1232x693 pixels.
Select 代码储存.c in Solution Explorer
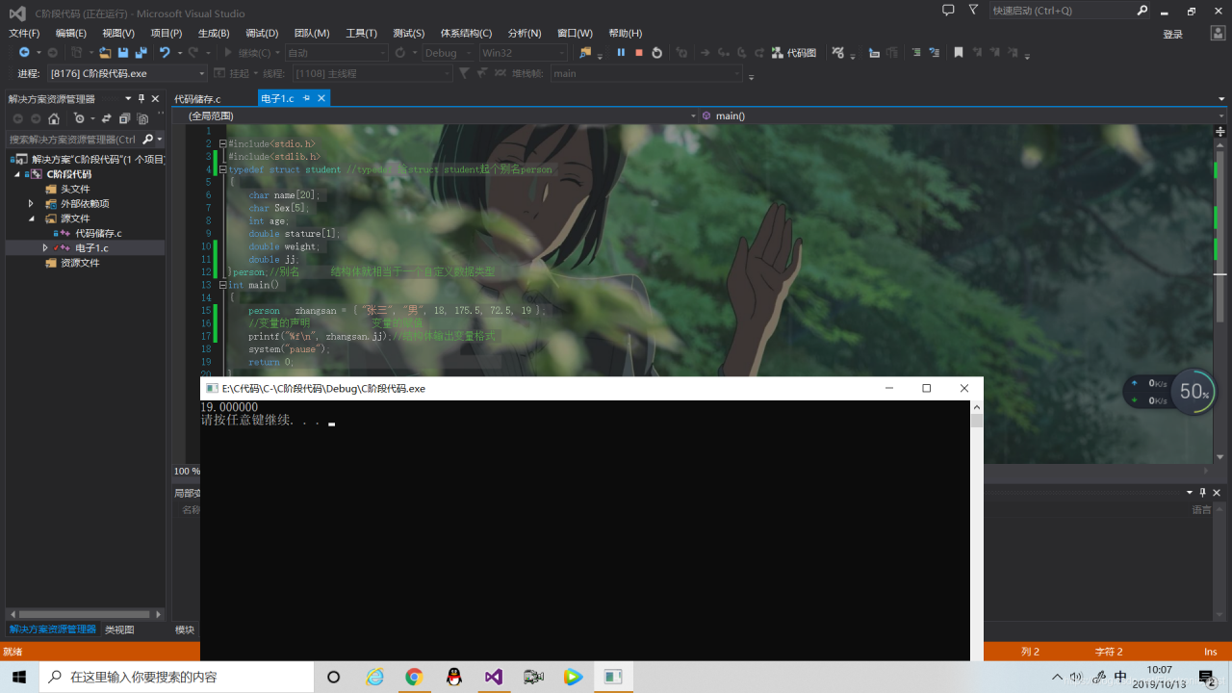[x=98, y=233]
